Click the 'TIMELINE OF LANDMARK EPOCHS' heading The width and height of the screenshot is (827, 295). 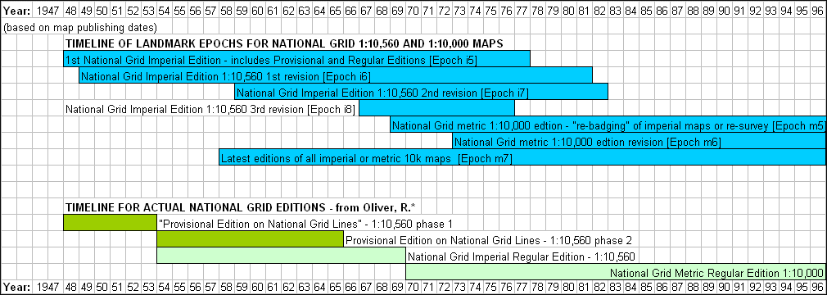pos(284,43)
